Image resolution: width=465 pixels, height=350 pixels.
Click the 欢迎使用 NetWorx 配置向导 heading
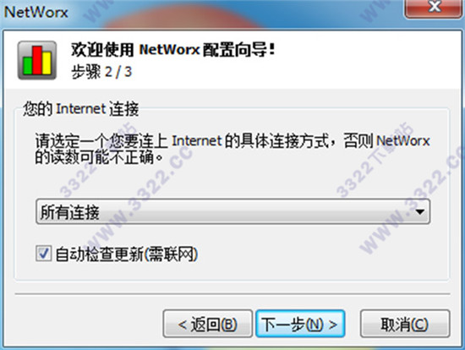[173, 50]
